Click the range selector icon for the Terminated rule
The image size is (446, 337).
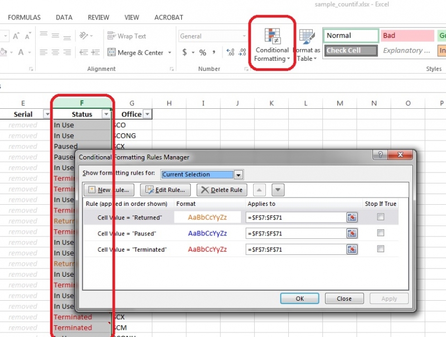[x=352, y=249]
